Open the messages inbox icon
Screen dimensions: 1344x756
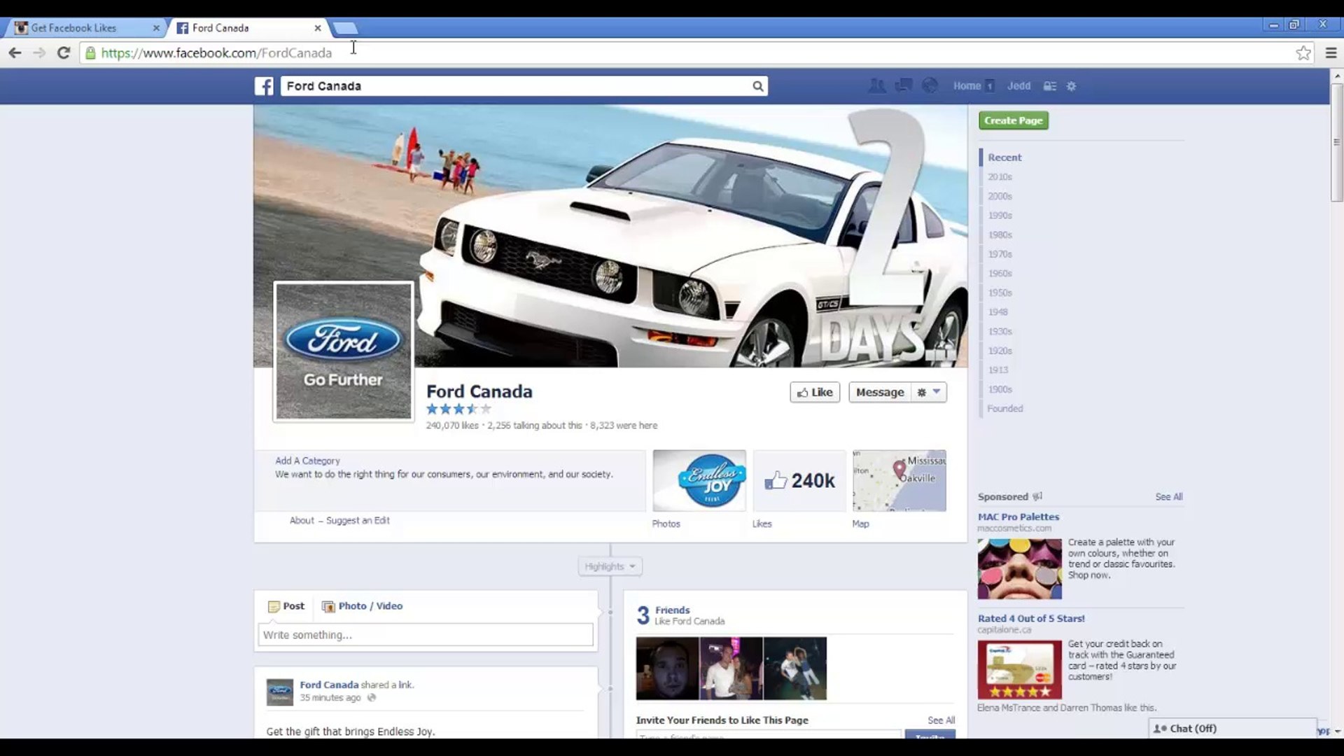click(x=903, y=85)
